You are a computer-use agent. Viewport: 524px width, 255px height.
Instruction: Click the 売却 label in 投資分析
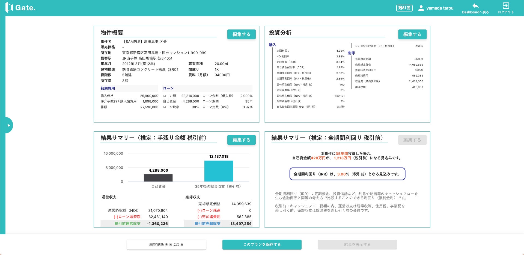tap(351, 53)
